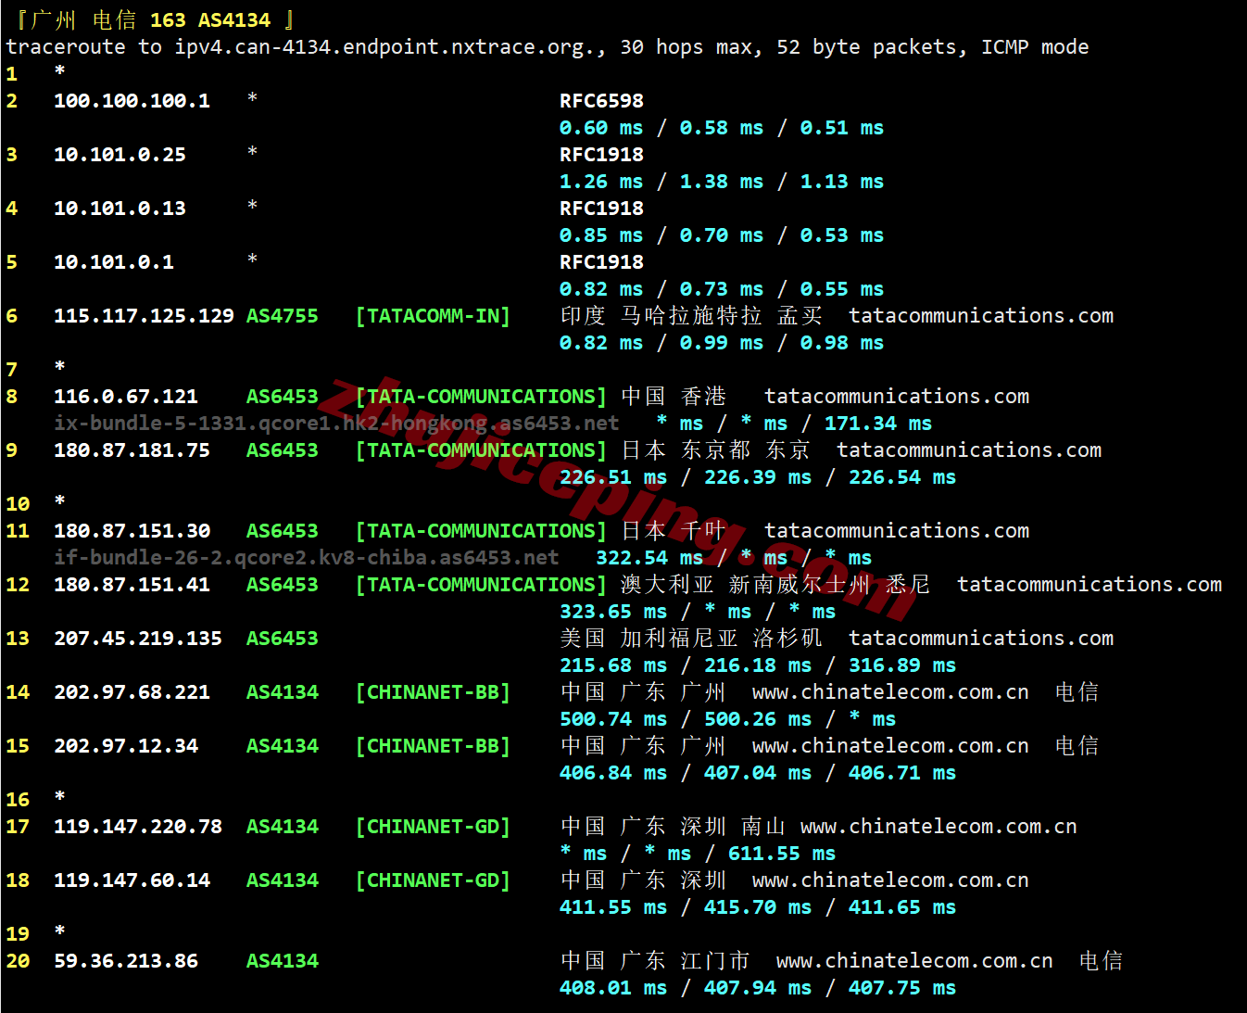Click location text "日本 千叶"
1247x1013 pixels.
click(674, 531)
